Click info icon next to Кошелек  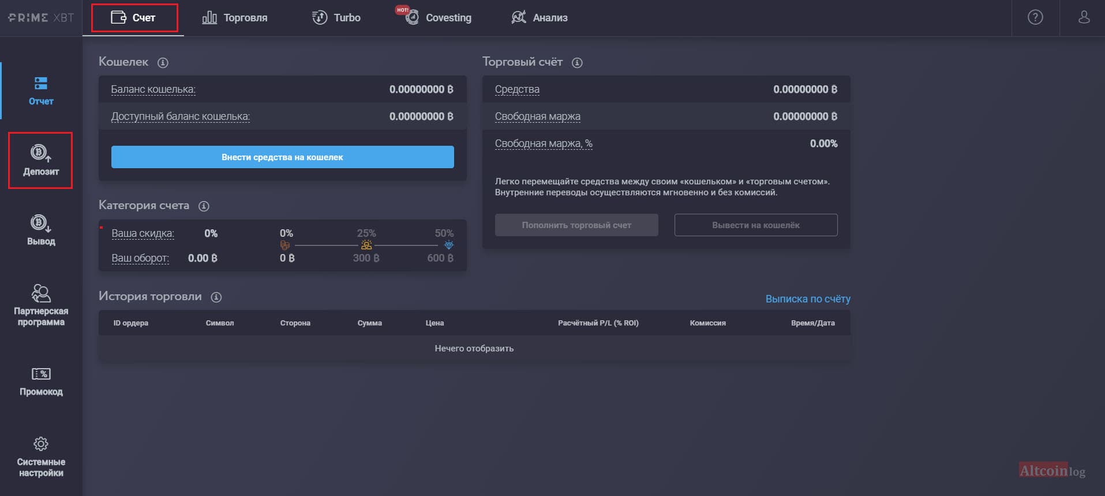point(163,63)
